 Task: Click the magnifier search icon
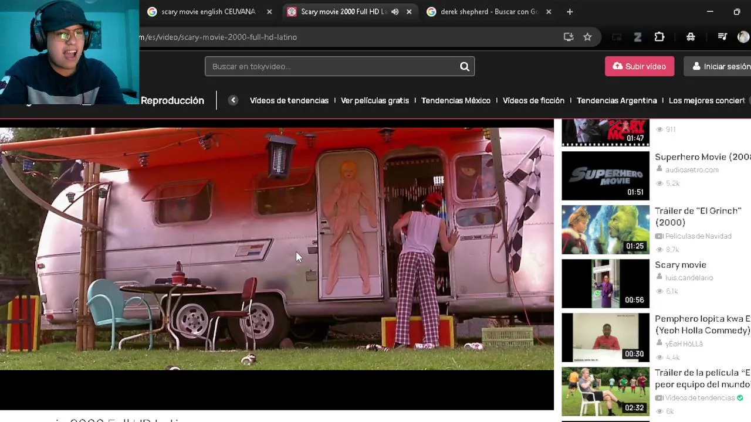coord(464,66)
